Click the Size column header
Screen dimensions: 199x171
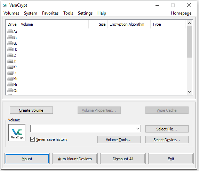point(98,24)
